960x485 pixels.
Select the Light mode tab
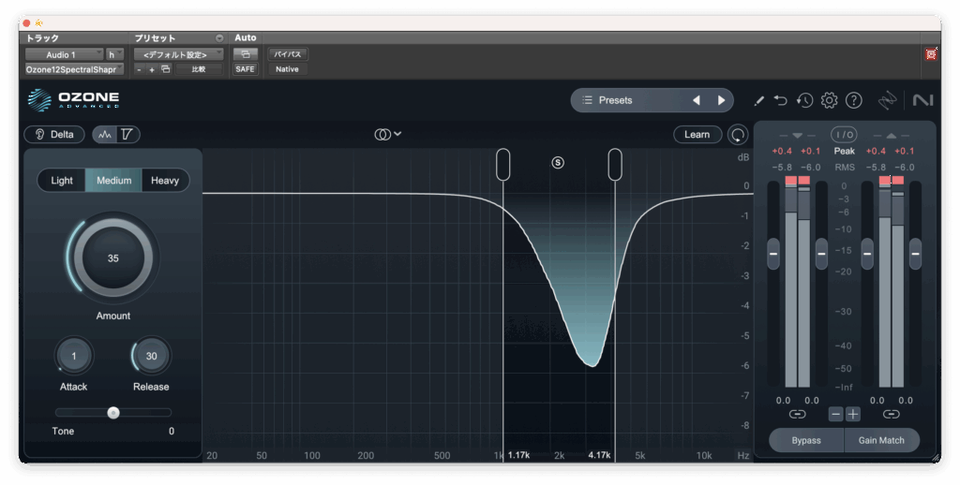62,181
